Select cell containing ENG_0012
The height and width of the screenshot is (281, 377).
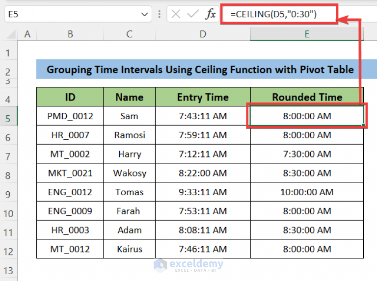coord(70,192)
